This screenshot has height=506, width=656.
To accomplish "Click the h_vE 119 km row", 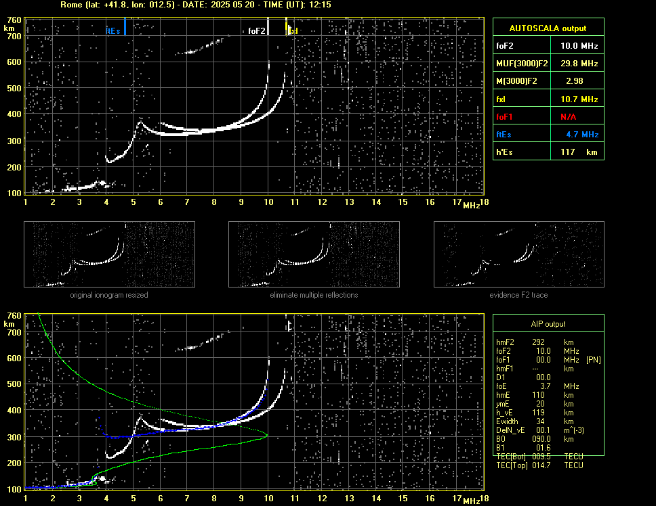I will pos(535,413).
